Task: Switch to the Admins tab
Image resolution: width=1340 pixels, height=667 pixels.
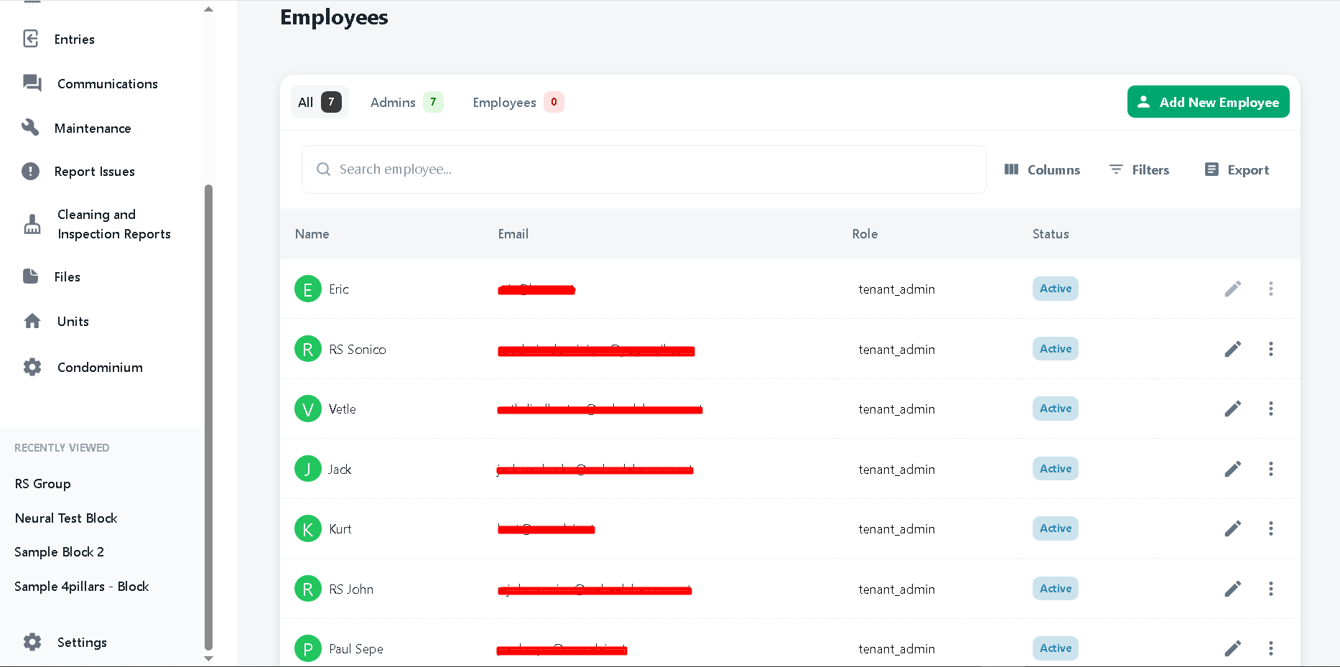Action: 392,102
